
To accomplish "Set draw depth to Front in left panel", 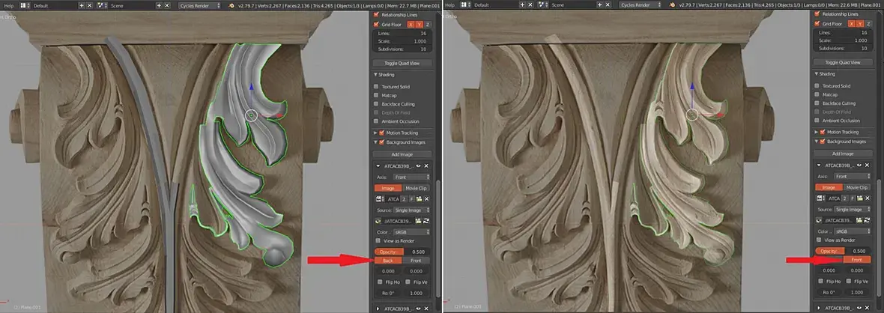I will click(x=416, y=261).
